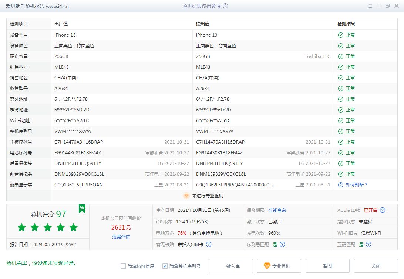Click the green check icon in 前置摄像头 row

(341, 174)
